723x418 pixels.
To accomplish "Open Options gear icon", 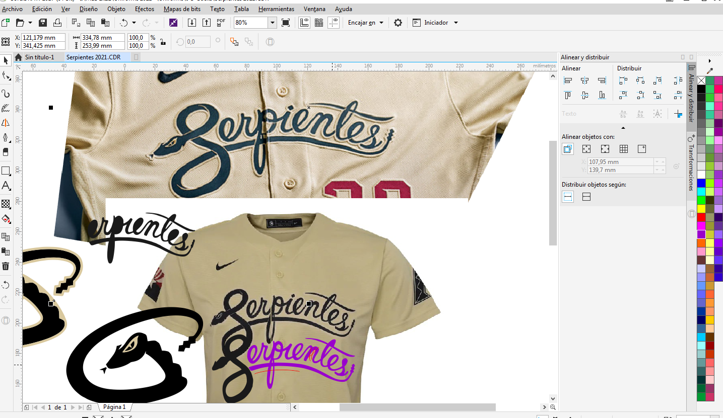I will 398,23.
